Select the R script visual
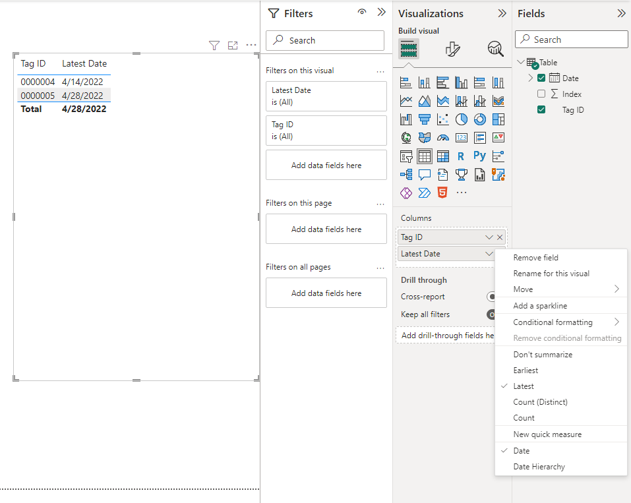This screenshot has height=503, width=631. 461,156
